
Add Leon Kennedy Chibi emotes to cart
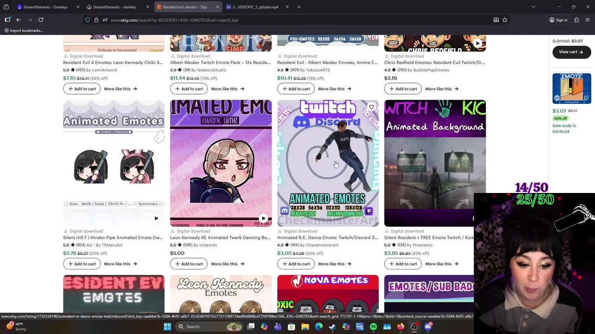click(x=82, y=89)
